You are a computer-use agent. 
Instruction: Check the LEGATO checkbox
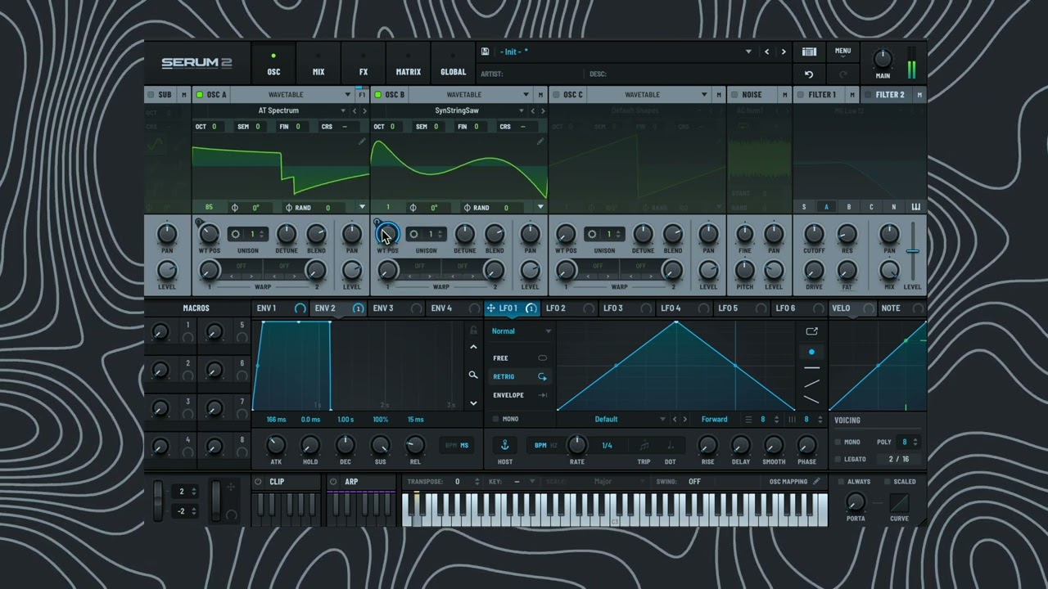tap(838, 459)
